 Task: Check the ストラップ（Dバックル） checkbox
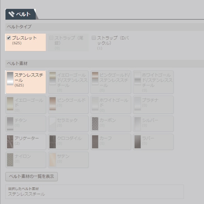click(94, 38)
